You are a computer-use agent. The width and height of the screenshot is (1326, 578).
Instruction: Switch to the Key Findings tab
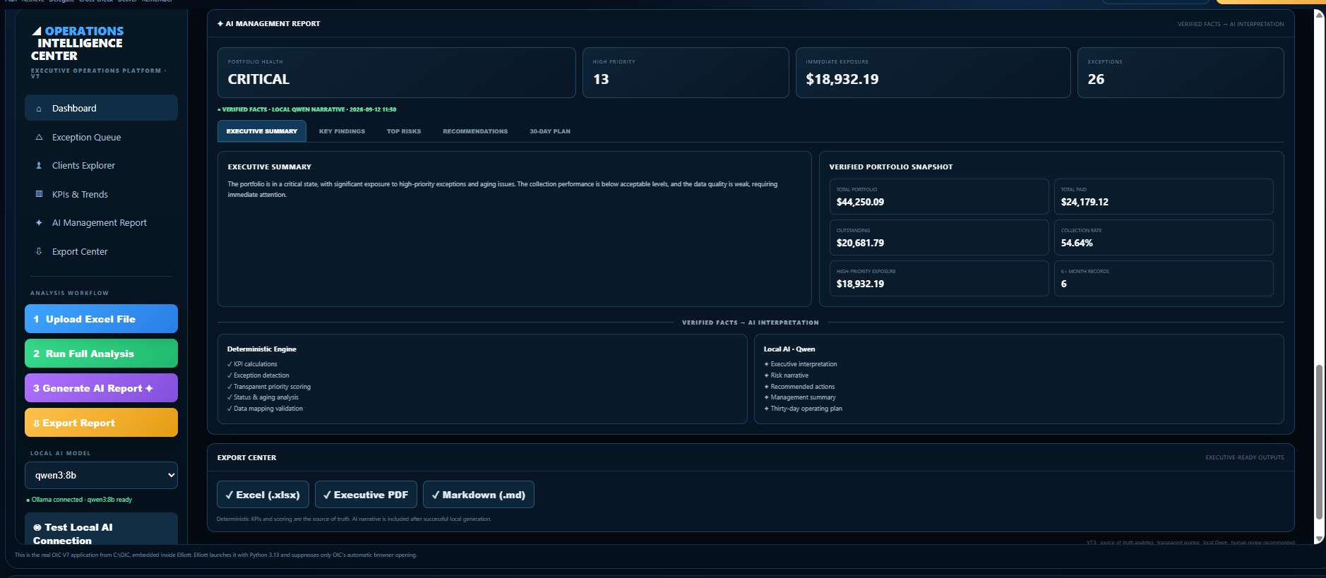(342, 131)
